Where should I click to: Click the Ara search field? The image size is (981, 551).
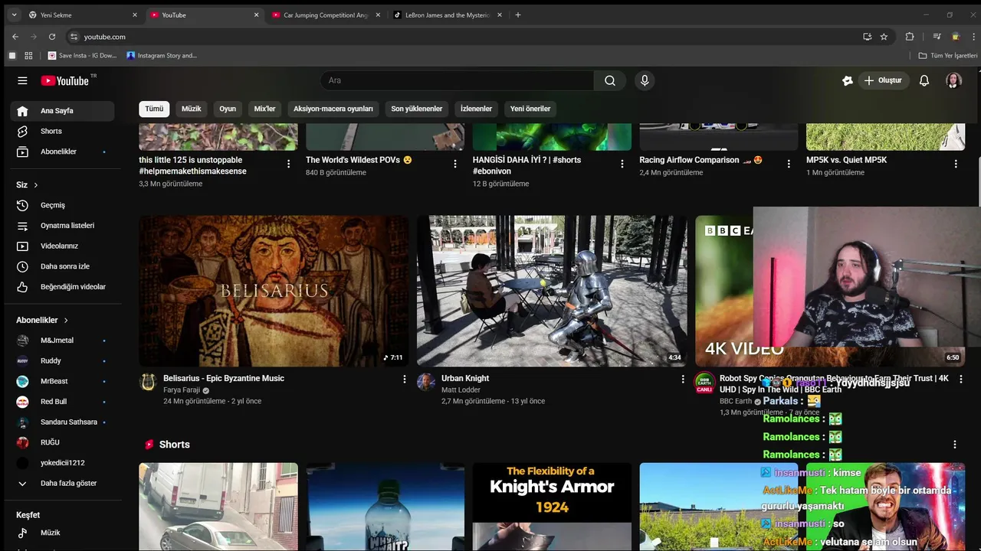(457, 80)
